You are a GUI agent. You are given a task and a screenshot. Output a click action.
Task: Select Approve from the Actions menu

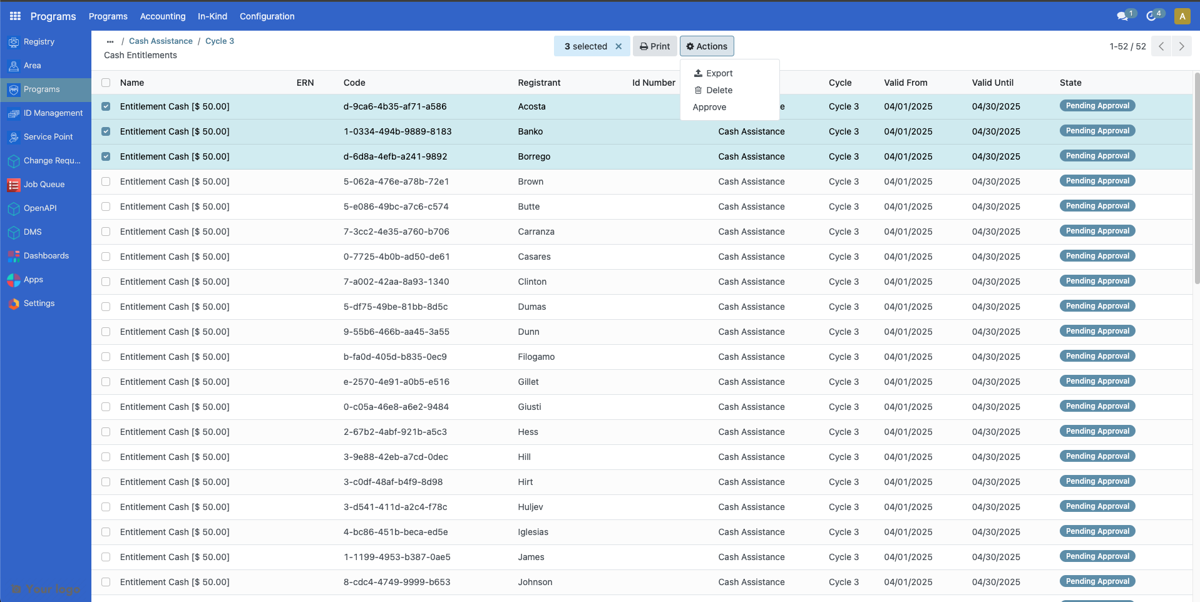709,107
